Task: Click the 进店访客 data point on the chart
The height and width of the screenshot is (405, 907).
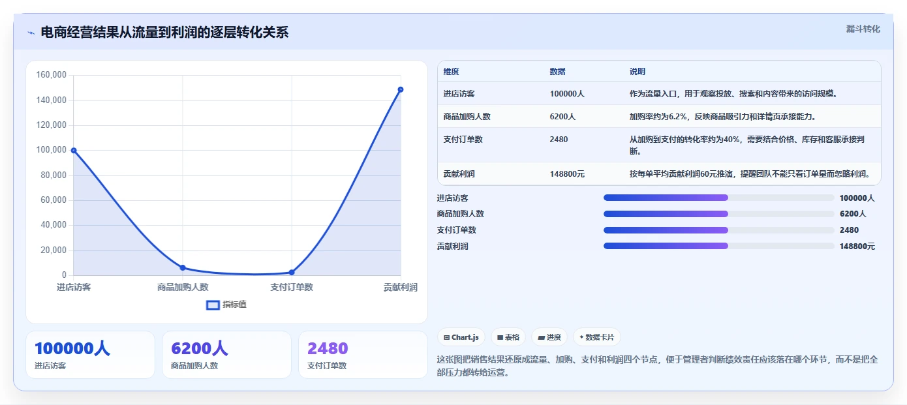Action: [x=74, y=151]
